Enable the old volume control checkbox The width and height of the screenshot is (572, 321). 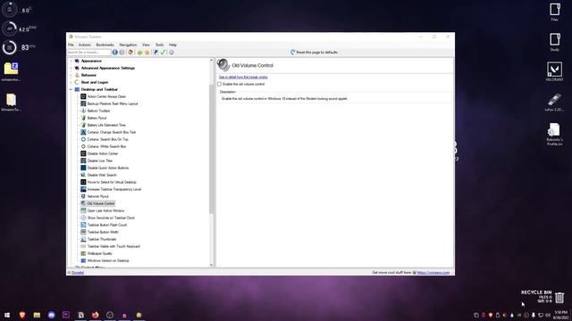219,84
